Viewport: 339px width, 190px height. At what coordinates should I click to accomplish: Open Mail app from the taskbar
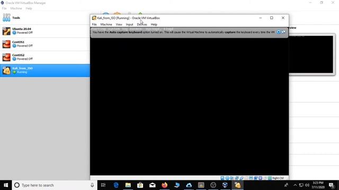point(153,185)
